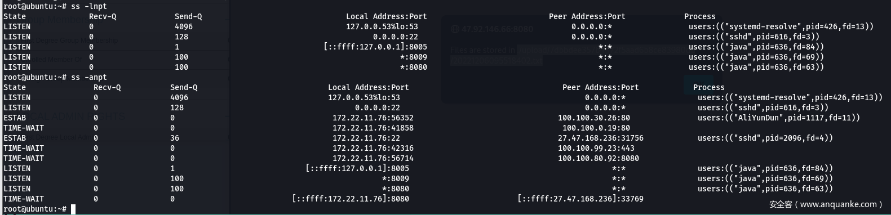Click the www.anquanke.com watermark text
The width and height of the screenshot is (891, 215).
(839, 204)
